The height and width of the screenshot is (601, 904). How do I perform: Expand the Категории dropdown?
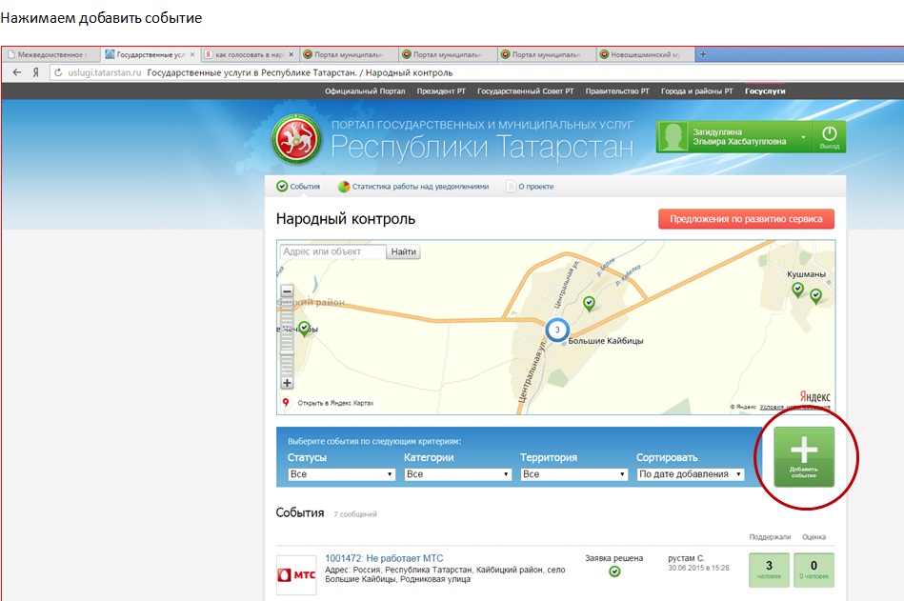(457, 474)
